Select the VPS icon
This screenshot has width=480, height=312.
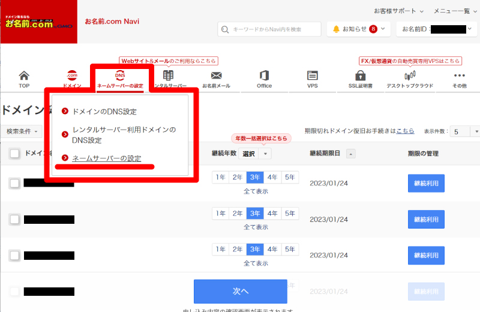click(312, 76)
